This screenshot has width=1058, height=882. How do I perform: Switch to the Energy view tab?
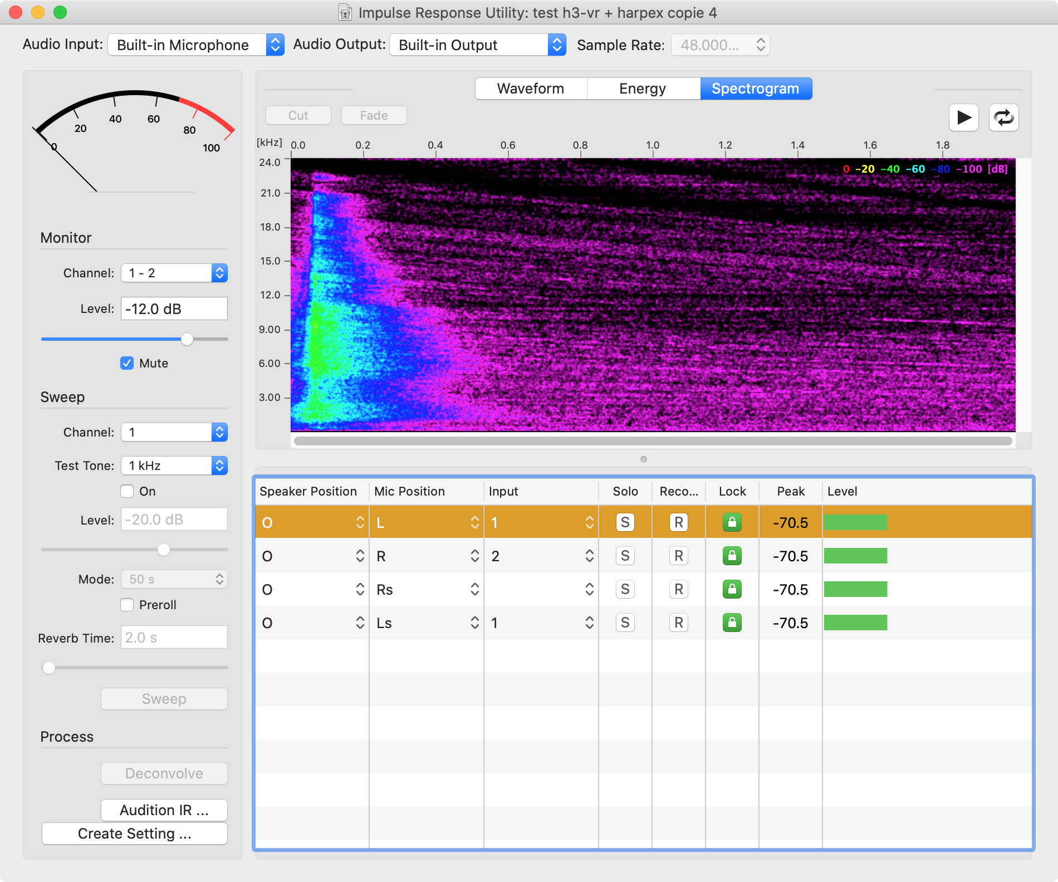643,89
